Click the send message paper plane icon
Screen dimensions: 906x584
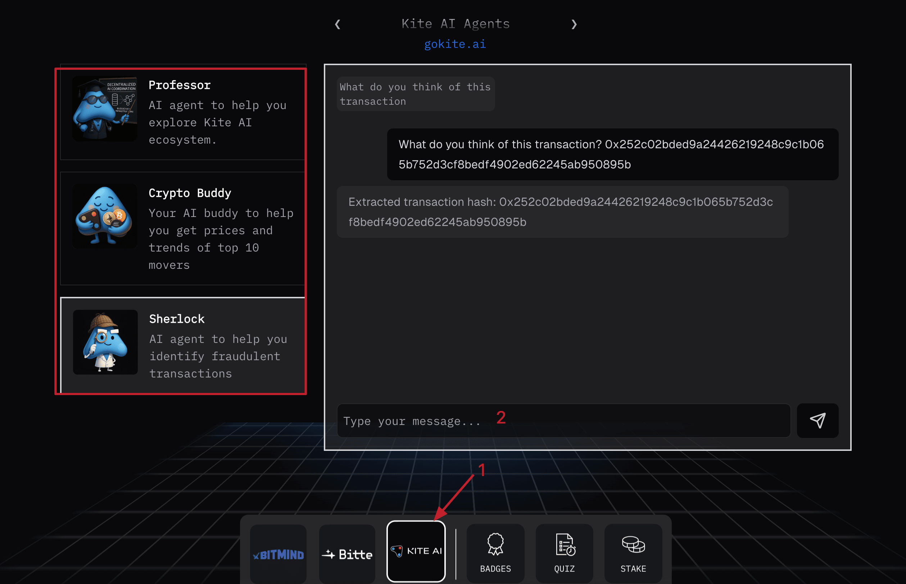(817, 420)
